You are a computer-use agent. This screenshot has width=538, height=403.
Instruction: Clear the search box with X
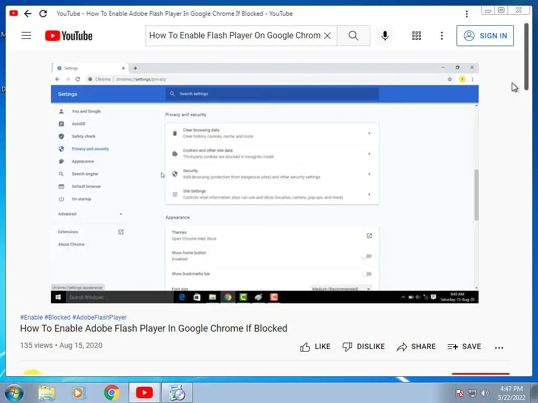pyautogui.click(x=327, y=36)
